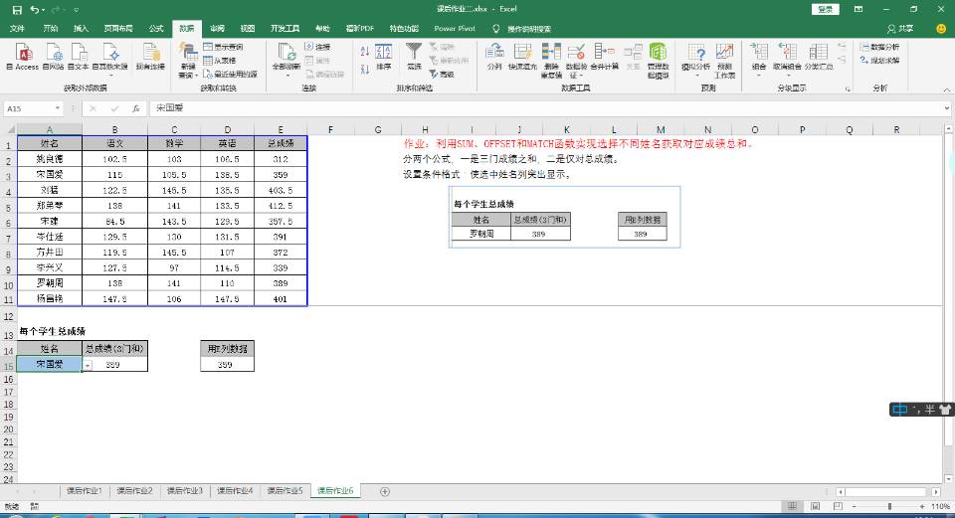This screenshot has width=955, height=518.
Task: Open 最近使用的源
Action: 230,75
